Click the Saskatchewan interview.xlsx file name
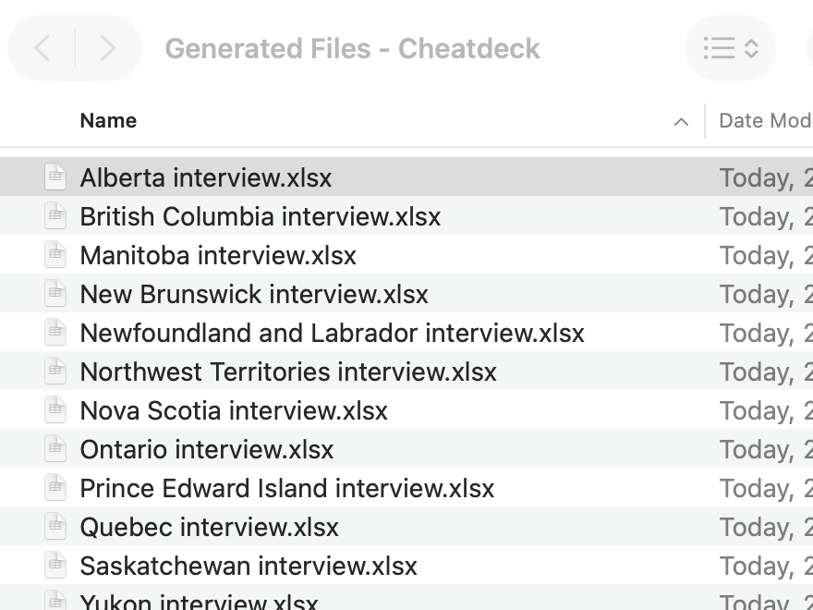This screenshot has width=813, height=610. click(249, 566)
